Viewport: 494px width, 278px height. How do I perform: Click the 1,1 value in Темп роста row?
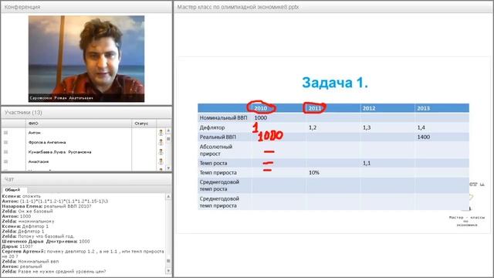click(x=367, y=163)
